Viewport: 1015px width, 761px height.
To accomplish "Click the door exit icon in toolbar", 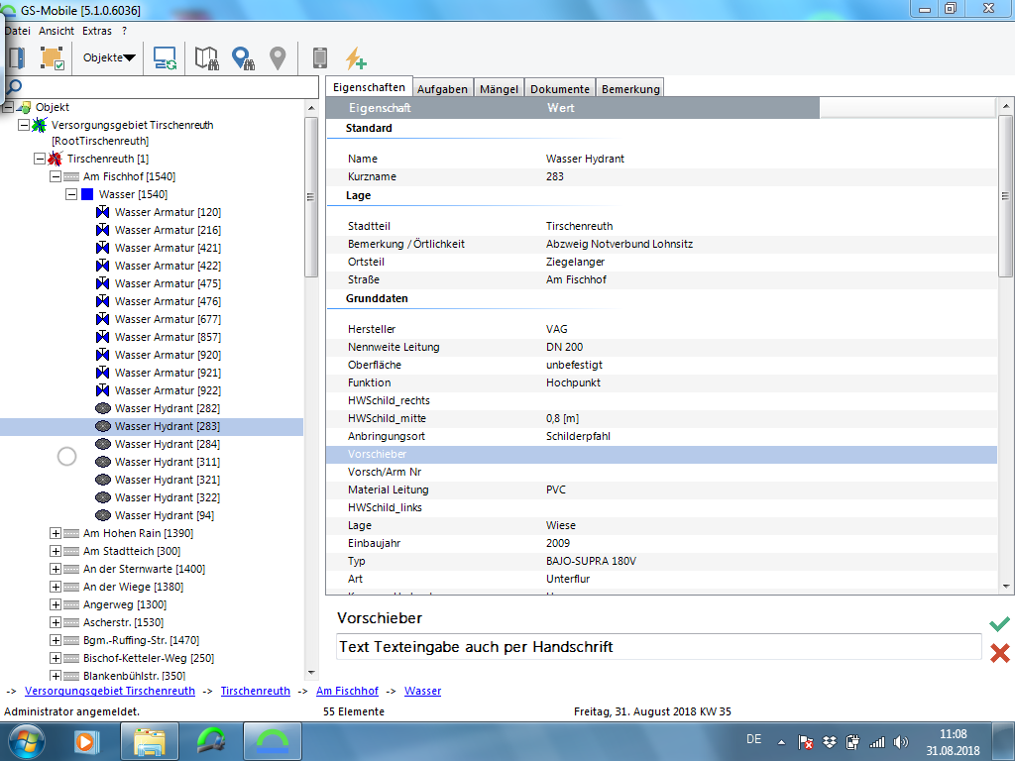I will (x=17, y=58).
